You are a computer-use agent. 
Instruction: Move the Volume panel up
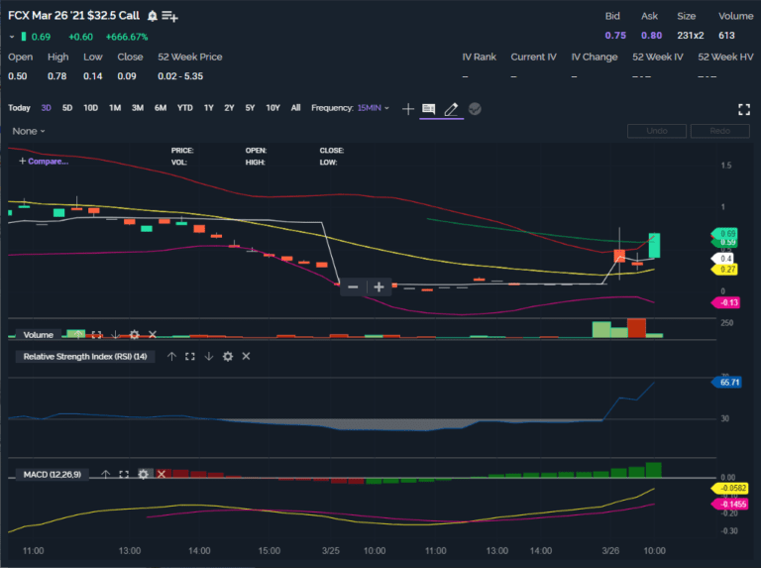78,335
